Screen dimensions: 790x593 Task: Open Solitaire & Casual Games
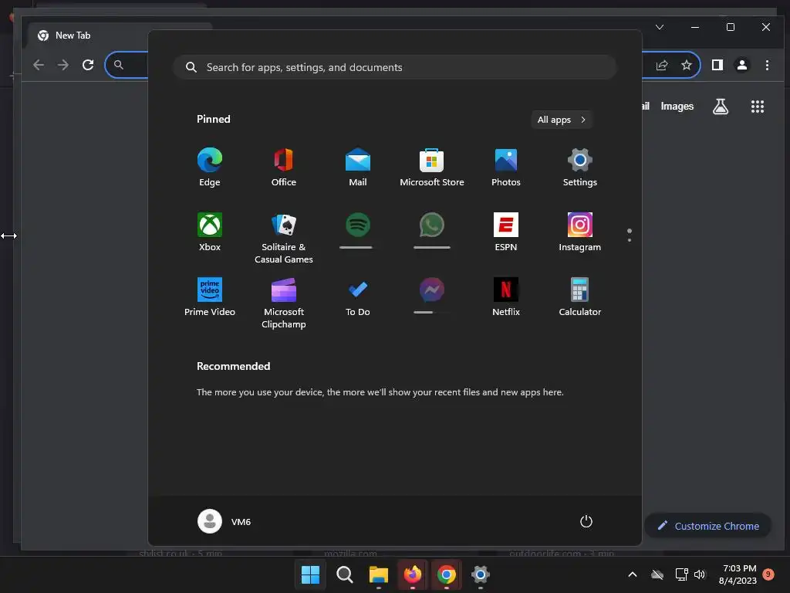click(284, 238)
